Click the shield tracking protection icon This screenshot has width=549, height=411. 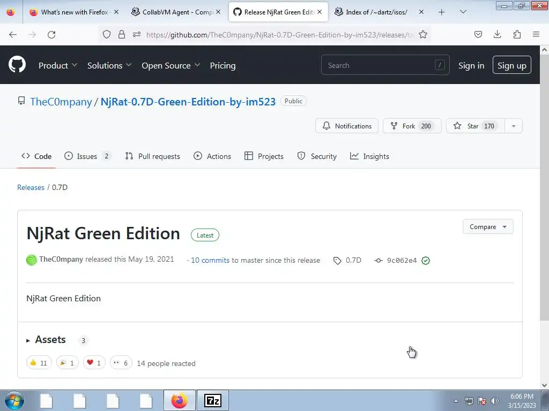[107, 34]
